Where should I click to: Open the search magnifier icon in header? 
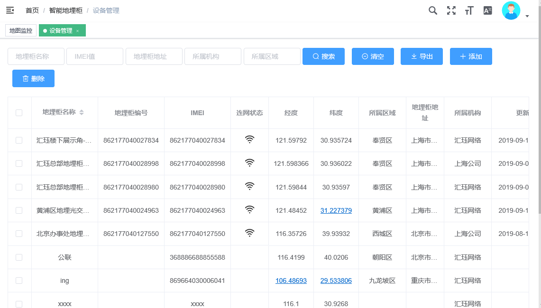pyautogui.click(x=432, y=10)
